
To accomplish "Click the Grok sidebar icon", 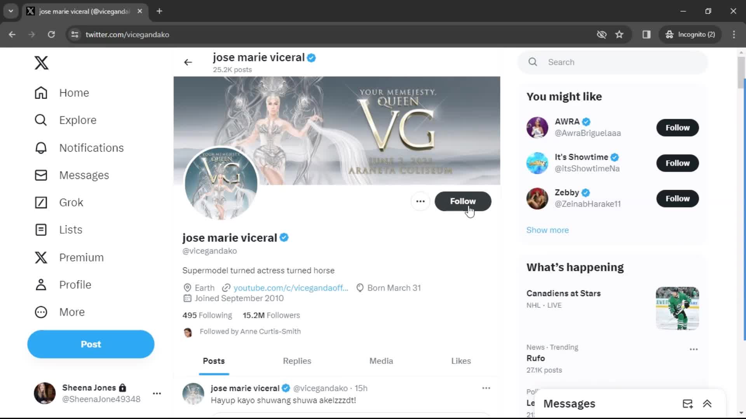I will (x=40, y=202).
